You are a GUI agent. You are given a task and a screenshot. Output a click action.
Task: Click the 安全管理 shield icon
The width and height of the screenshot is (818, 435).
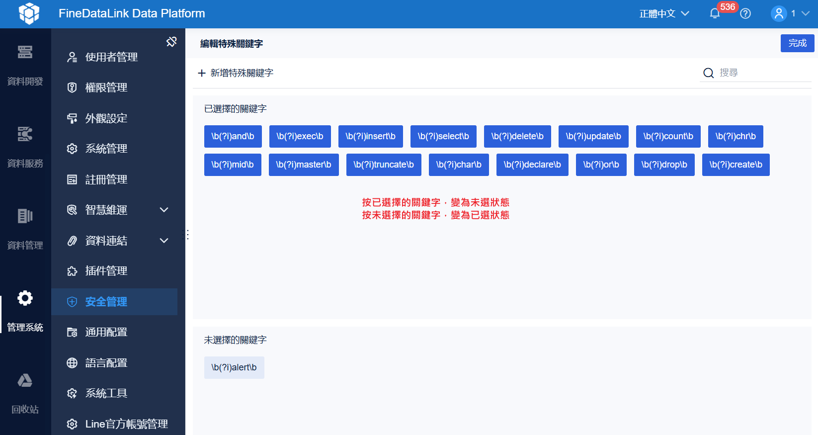[72, 302]
